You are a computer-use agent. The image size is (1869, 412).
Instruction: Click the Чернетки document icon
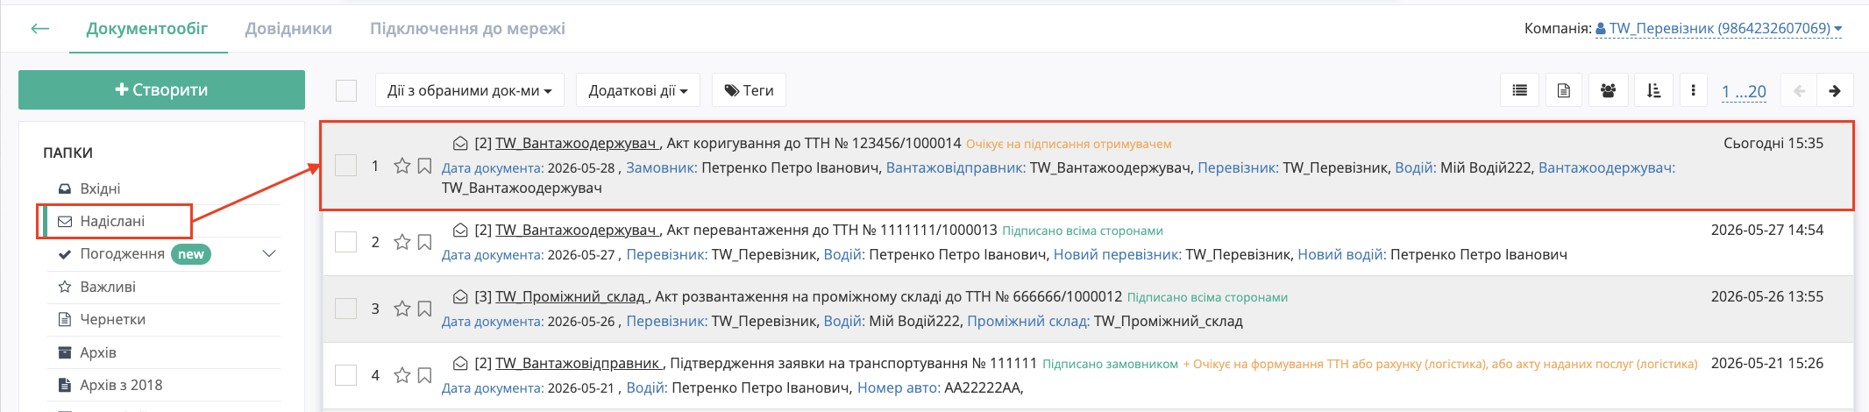[x=65, y=319]
